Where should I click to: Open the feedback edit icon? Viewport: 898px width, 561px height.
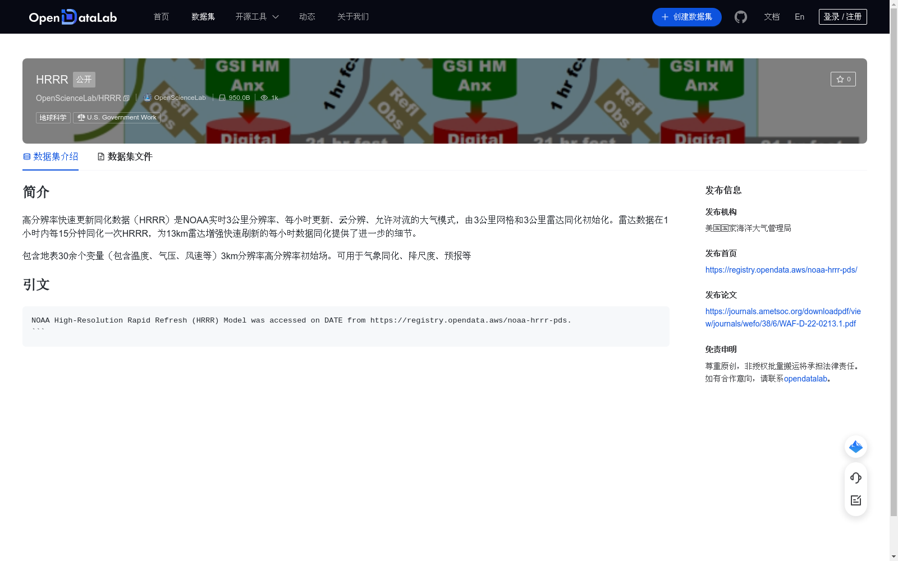click(855, 500)
